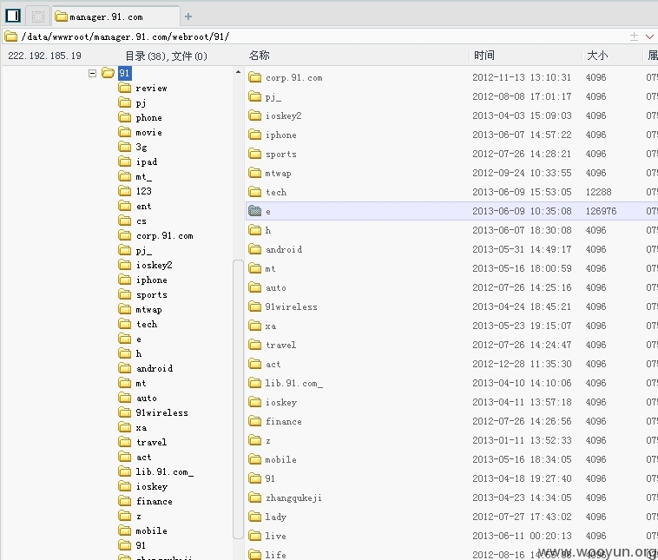Click act folder icon in file list

254,364
